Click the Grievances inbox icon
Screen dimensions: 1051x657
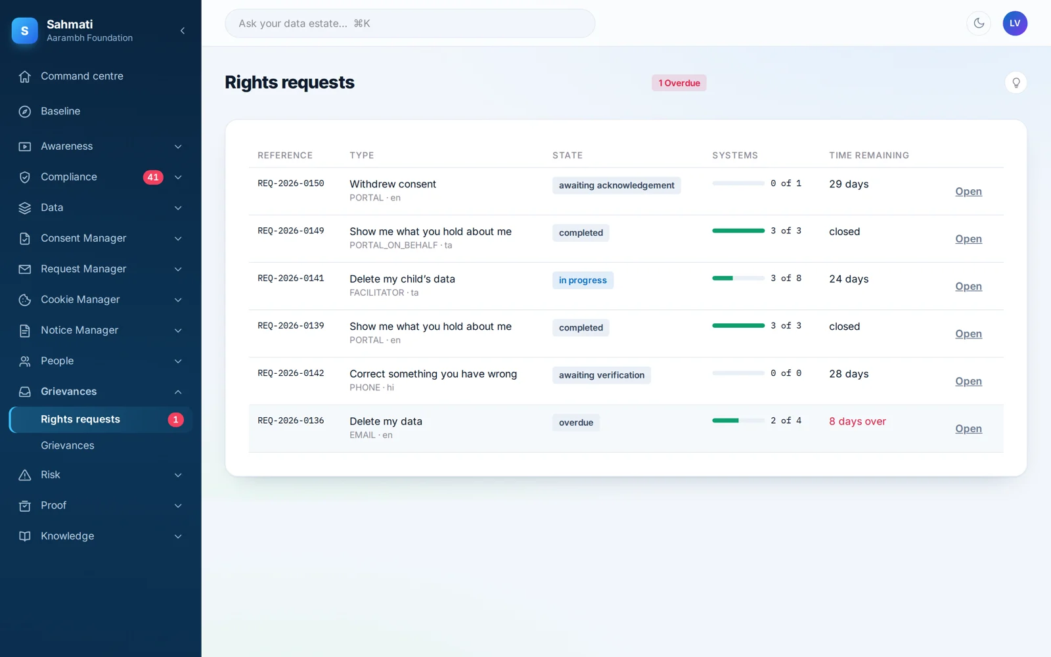[x=25, y=392]
